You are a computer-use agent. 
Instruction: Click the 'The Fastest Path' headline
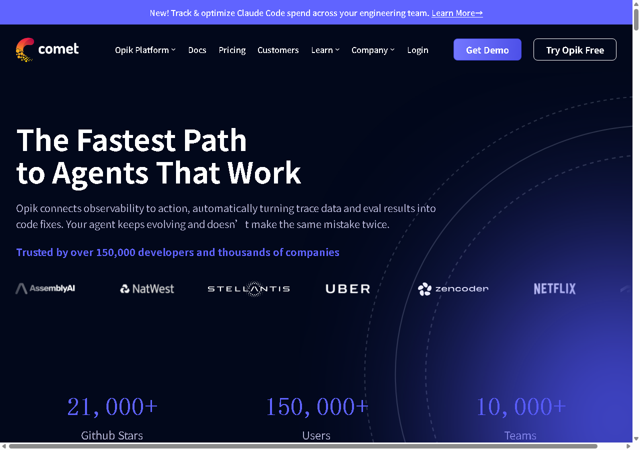tap(132, 140)
